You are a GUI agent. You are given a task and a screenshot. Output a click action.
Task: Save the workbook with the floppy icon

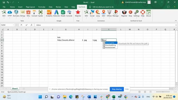click(x=4, y=2)
